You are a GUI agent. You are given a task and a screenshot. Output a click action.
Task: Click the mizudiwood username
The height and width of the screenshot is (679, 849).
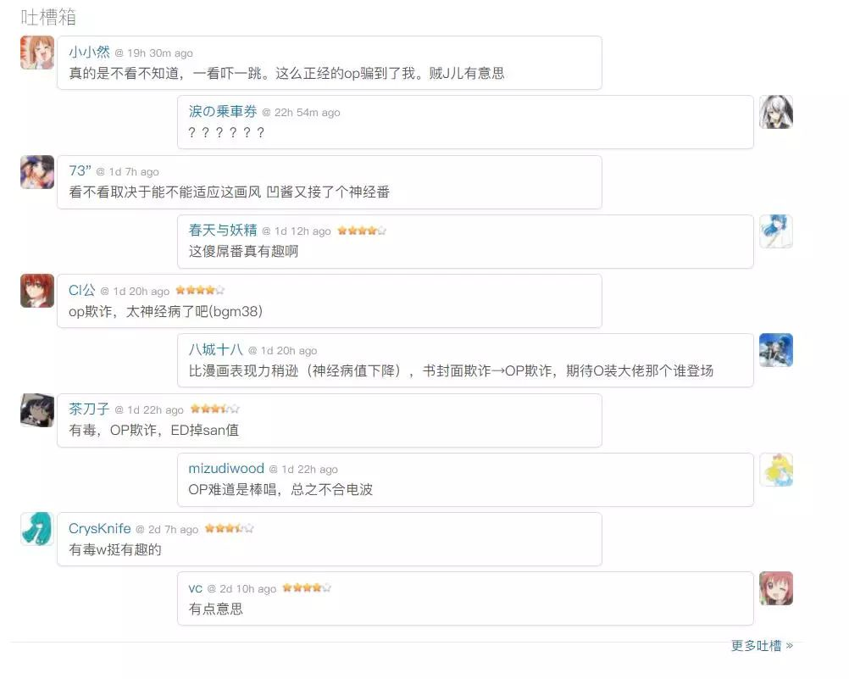click(x=226, y=469)
